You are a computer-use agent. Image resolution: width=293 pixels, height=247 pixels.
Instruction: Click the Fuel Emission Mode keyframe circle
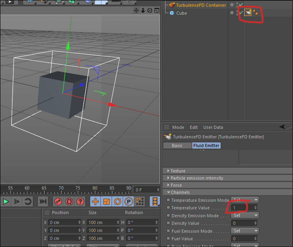168,231
